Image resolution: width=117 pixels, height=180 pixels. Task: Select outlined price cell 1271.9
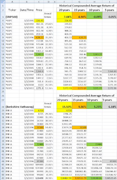pos(39,88)
